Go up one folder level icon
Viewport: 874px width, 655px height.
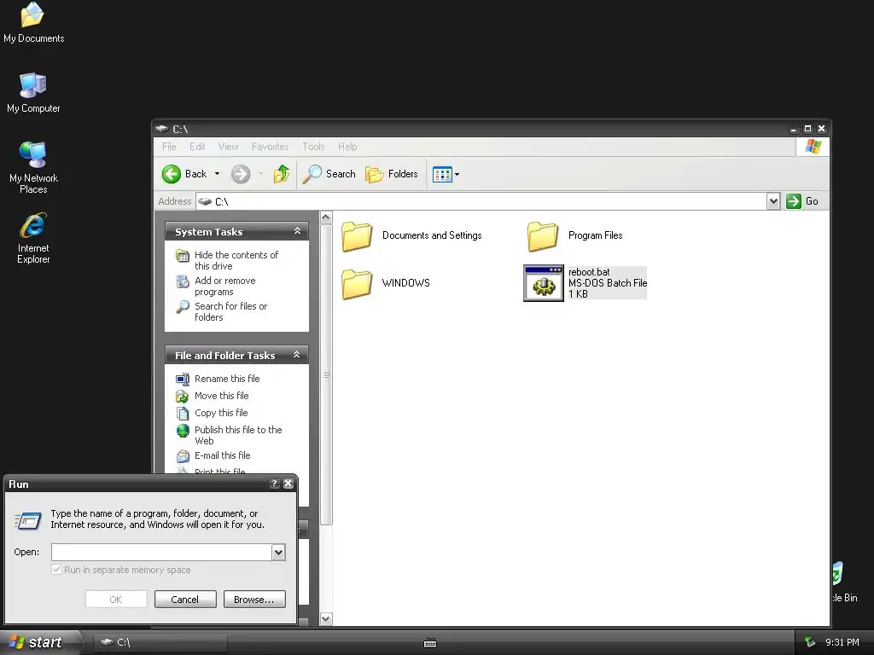point(282,174)
